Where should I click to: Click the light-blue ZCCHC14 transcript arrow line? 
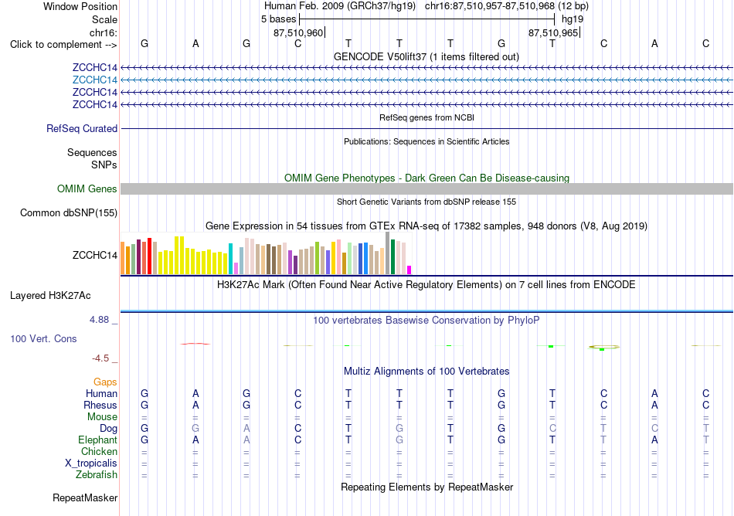click(x=426, y=80)
